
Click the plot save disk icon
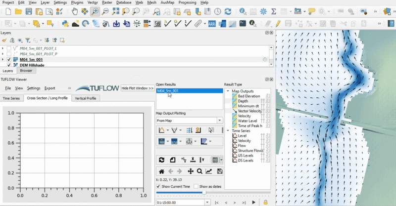[220, 171]
